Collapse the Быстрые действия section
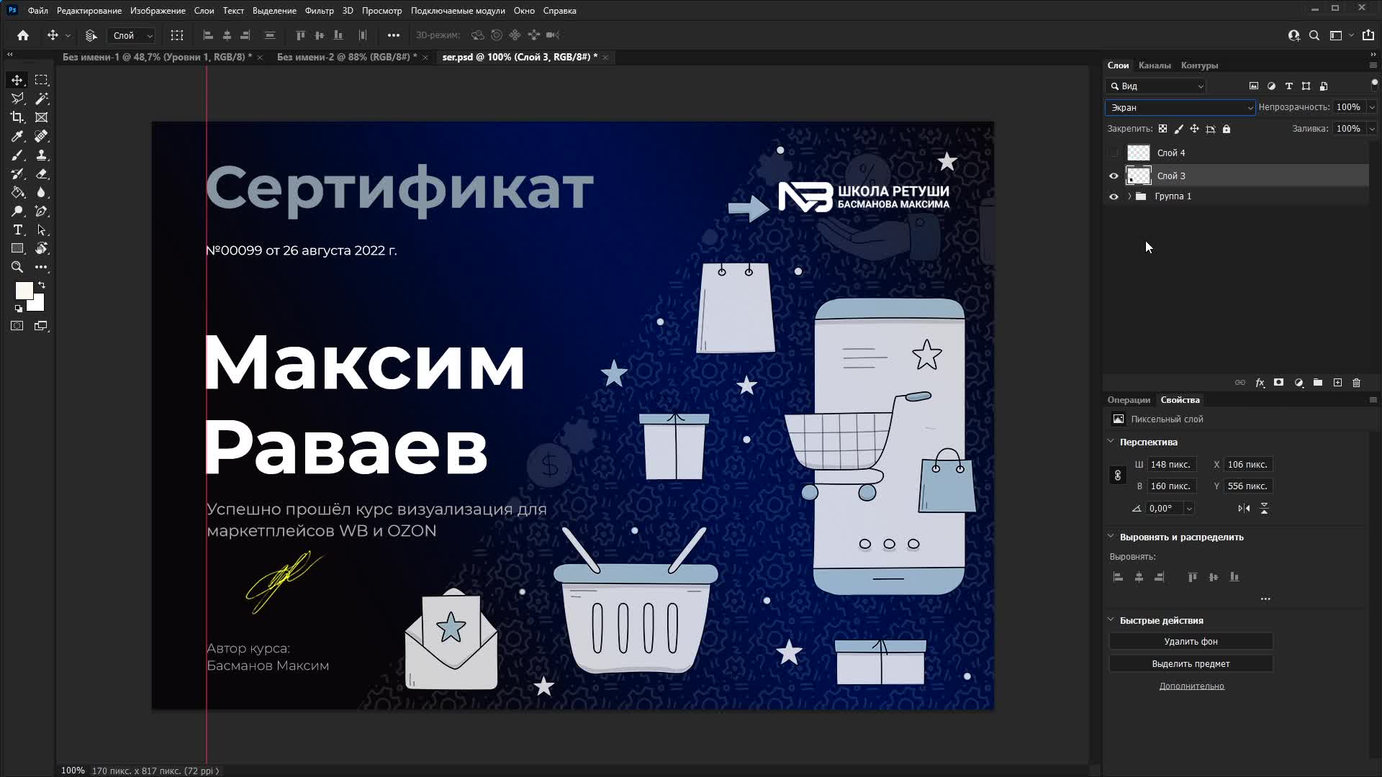 click(x=1111, y=619)
